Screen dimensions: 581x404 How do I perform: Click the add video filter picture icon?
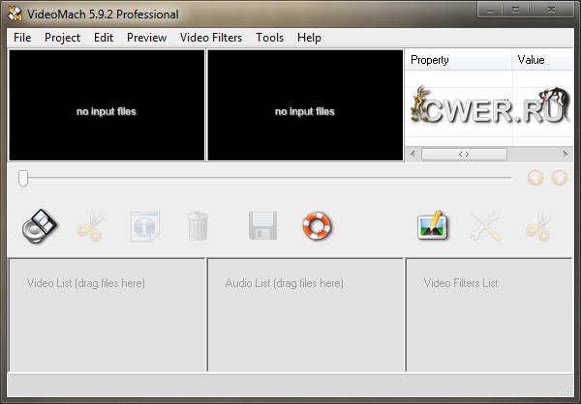click(432, 226)
